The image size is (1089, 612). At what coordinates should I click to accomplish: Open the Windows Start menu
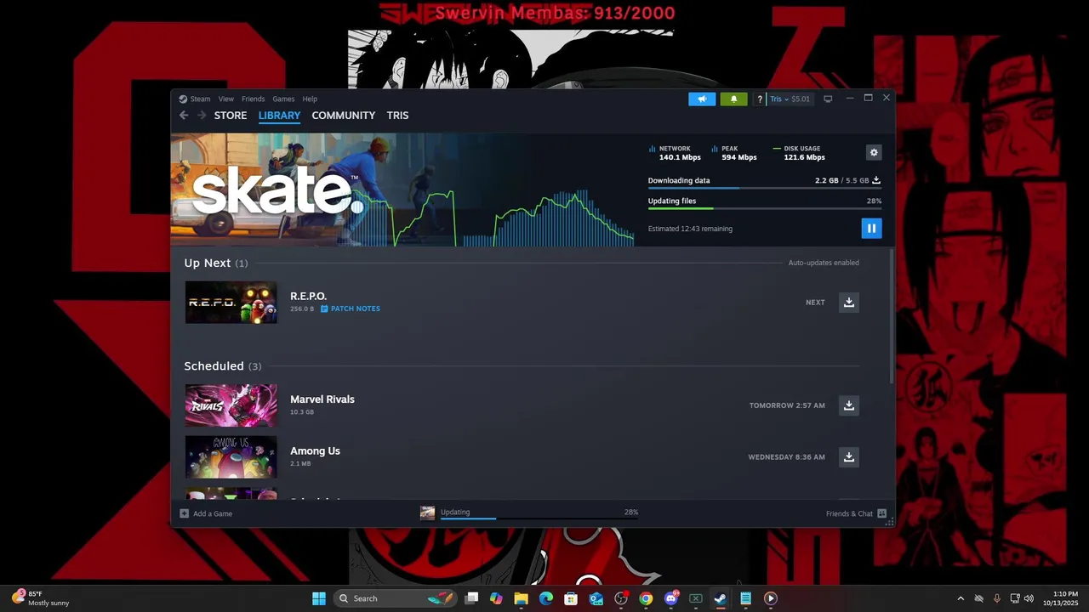(x=318, y=598)
